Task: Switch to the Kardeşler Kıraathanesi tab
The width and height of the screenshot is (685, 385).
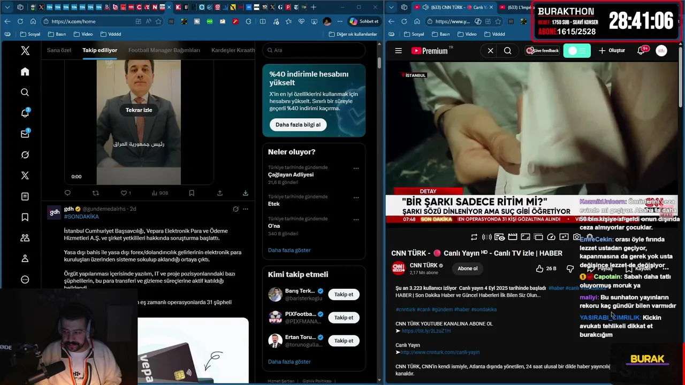Action: (x=233, y=50)
